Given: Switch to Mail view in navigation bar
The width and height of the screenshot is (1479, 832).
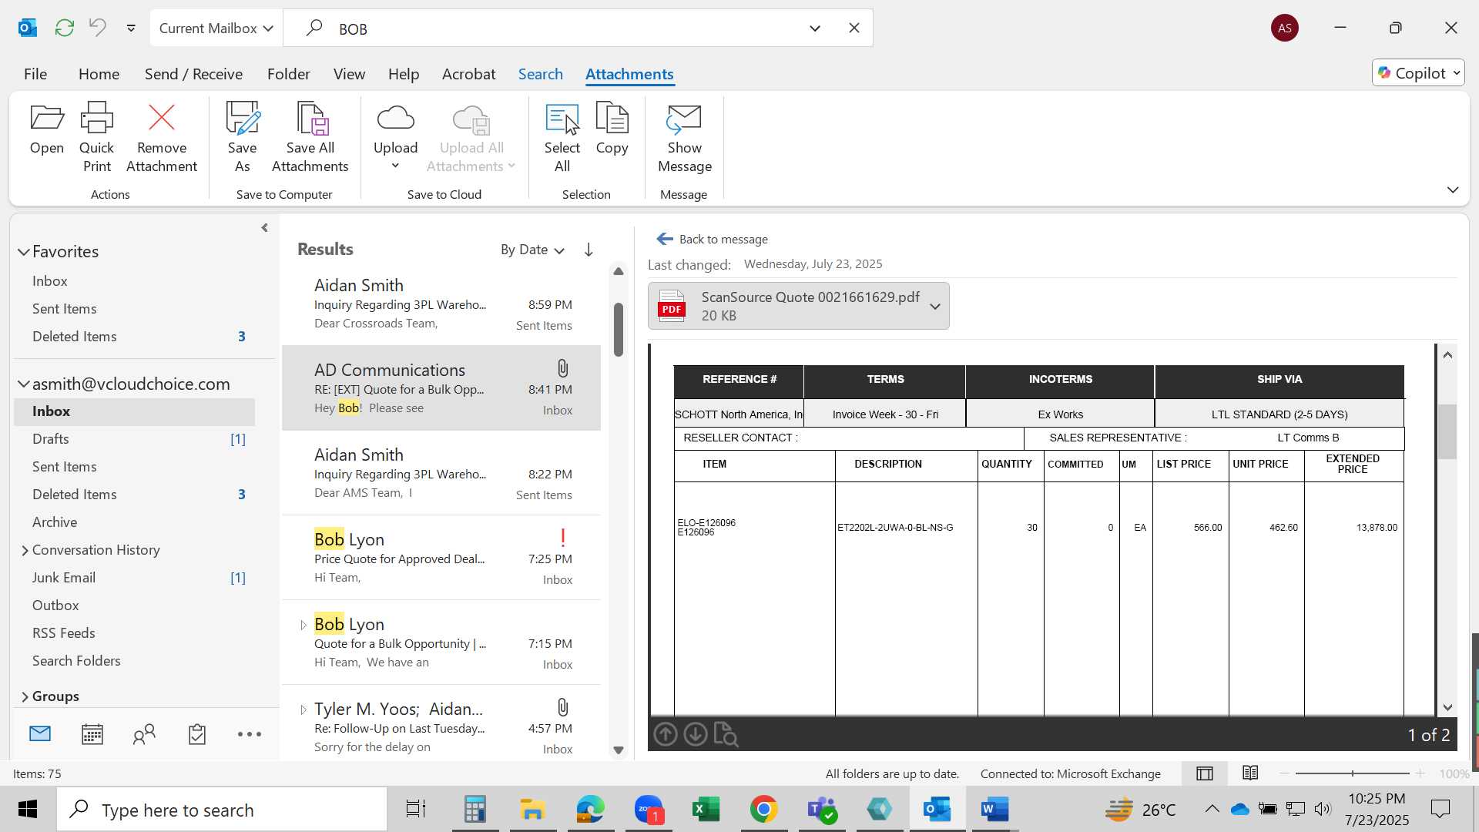Looking at the screenshot, I should [40, 734].
